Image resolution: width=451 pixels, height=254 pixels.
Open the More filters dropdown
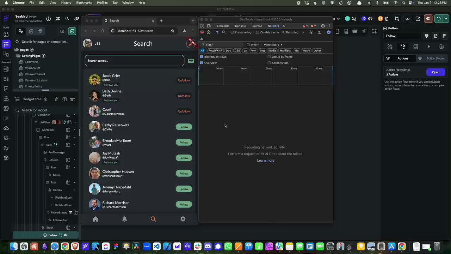coord(273,45)
